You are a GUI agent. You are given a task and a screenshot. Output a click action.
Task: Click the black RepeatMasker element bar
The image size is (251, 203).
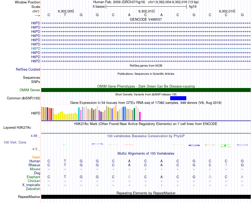point(146,197)
